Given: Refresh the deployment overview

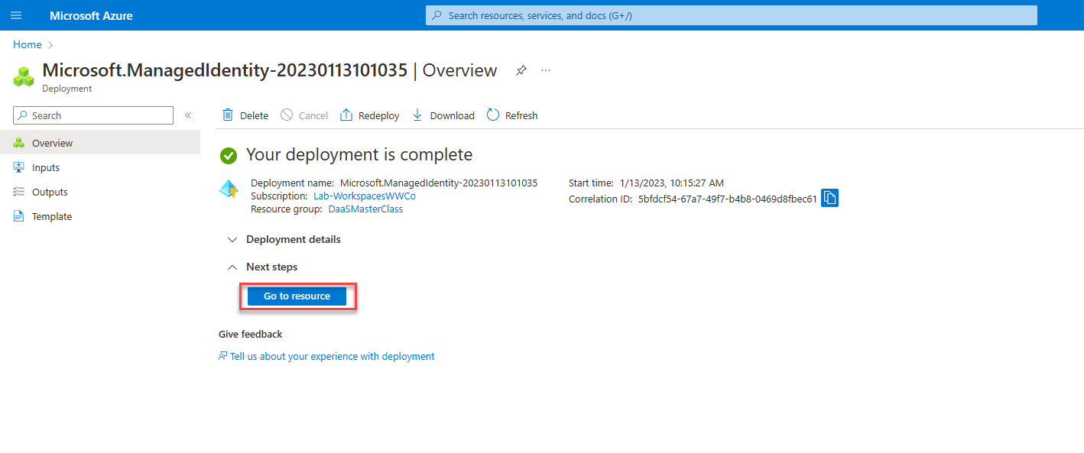Looking at the screenshot, I should 512,115.
